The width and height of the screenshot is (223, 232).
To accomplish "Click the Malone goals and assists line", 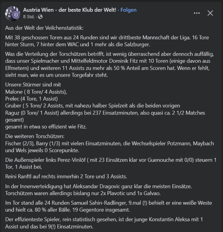I will pos(36,92).
